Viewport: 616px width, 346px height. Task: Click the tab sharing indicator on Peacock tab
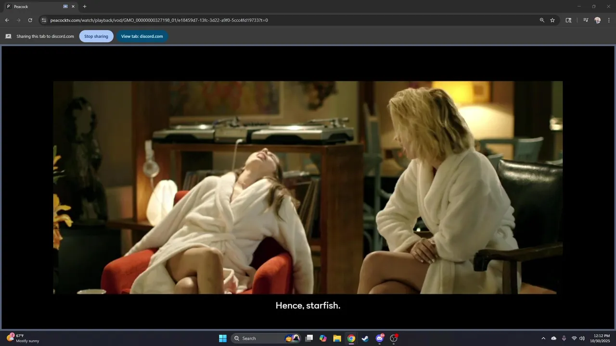point(65,7)
